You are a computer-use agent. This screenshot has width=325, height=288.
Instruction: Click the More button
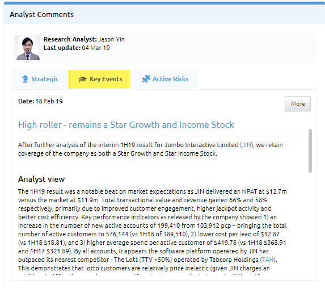click(298, 103)
